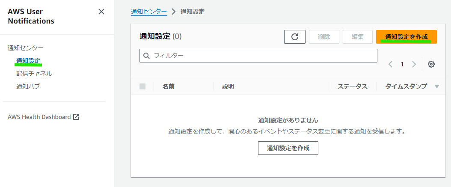The height and width of the screenshot is (187, 451).
Task: Click the タイムスタンプ column header
Action: pos(406,86)
